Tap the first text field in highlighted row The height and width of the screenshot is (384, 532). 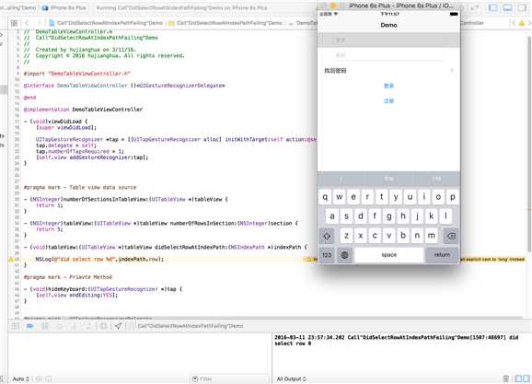click(x=388, y=41)
